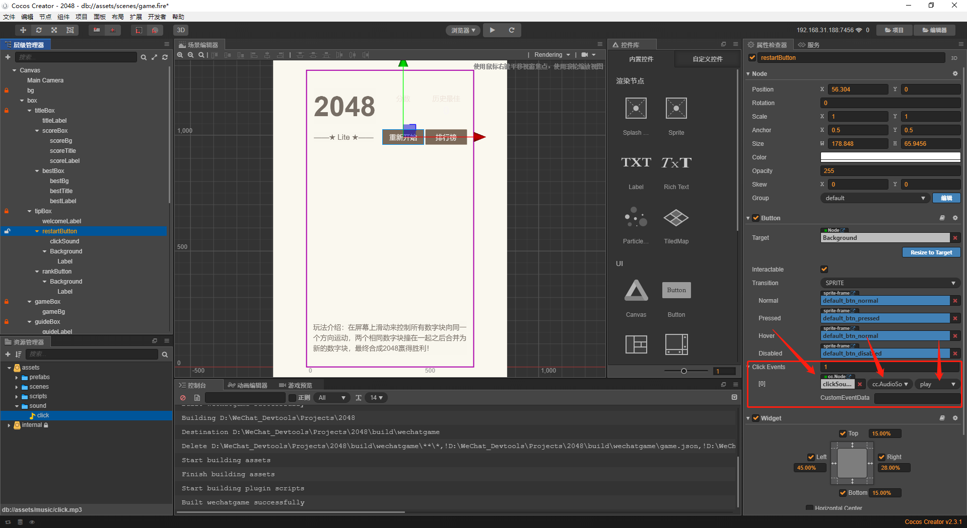Open the 文件 menu
The height and width of the screenshot is (528, 967).
tap(9, 17)
